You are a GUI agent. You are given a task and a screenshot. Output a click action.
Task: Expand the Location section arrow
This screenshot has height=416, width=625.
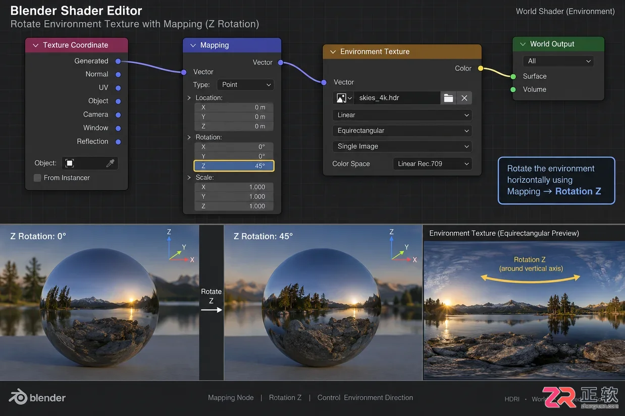tap(189, 98)
